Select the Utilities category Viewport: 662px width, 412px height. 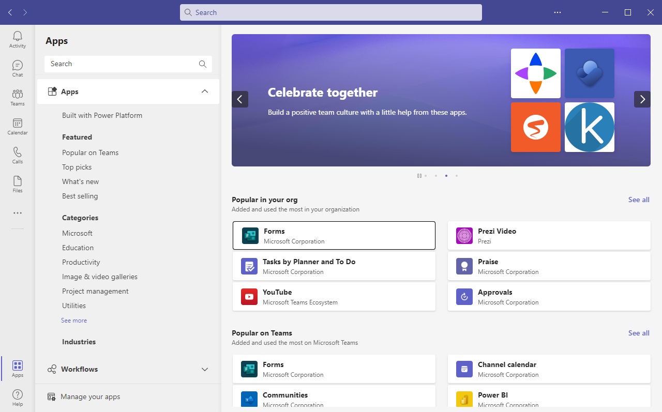tap(74, 306)
